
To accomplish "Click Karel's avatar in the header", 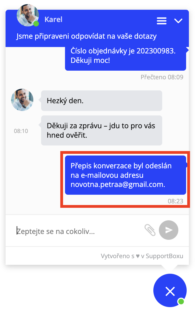I will pos(28,15).
